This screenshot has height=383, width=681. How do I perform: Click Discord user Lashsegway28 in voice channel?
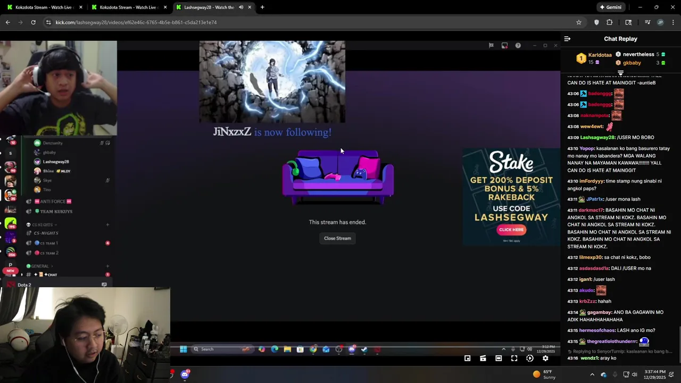pyautogui.click(x=56, y=162)
